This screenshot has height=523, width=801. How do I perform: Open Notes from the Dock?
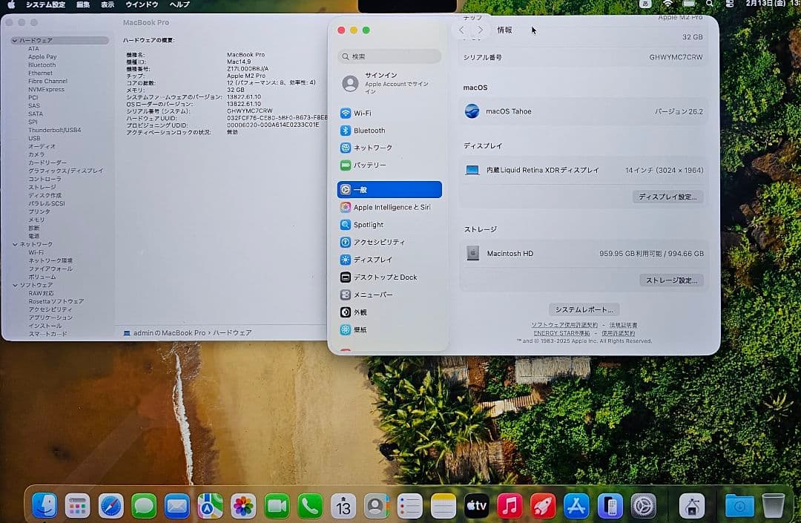pyautogui.click(x=443, y=506)
